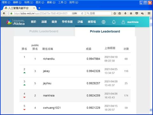The width and height of the screenshot is (153, 115).
Task: Click 關於 in the site navigation
Action: pos(33,22)
